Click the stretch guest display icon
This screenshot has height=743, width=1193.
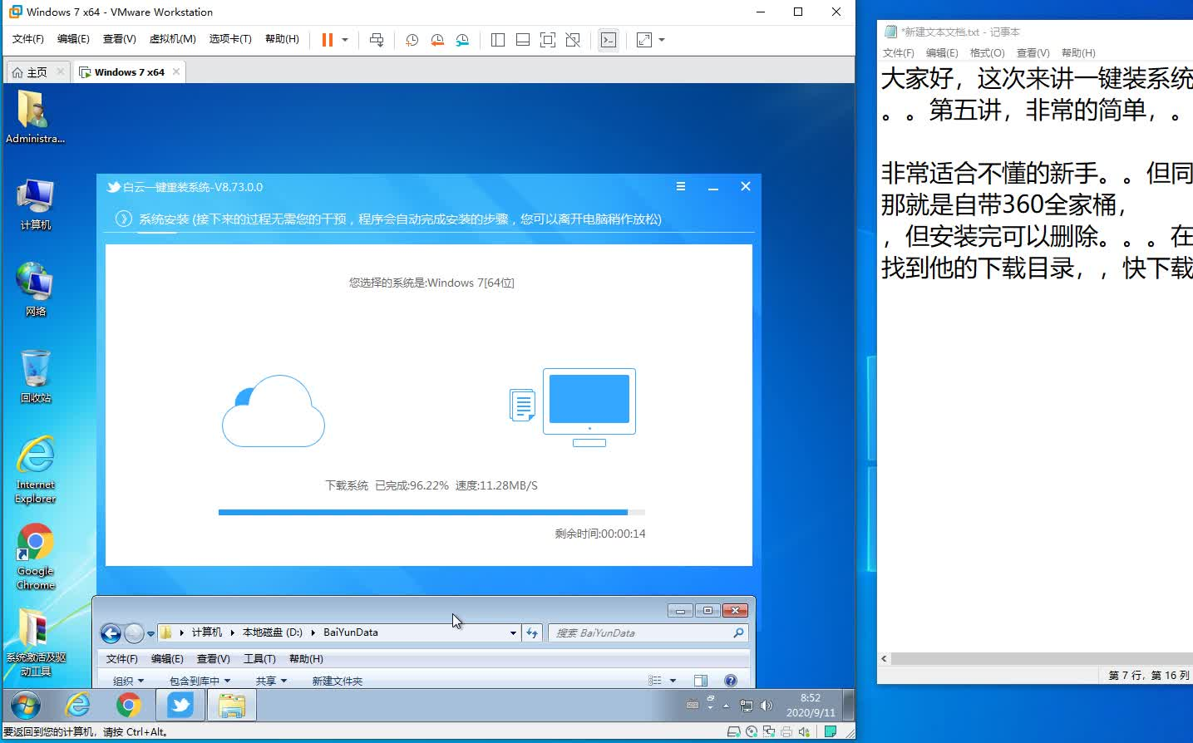pos(644,39)
